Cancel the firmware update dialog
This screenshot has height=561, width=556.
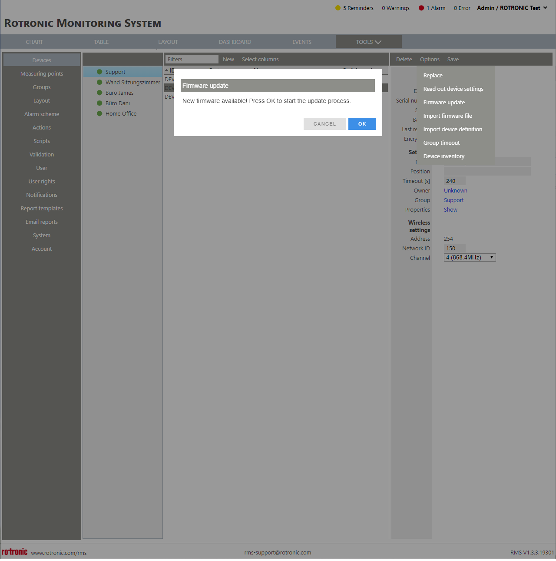(324, 124)
